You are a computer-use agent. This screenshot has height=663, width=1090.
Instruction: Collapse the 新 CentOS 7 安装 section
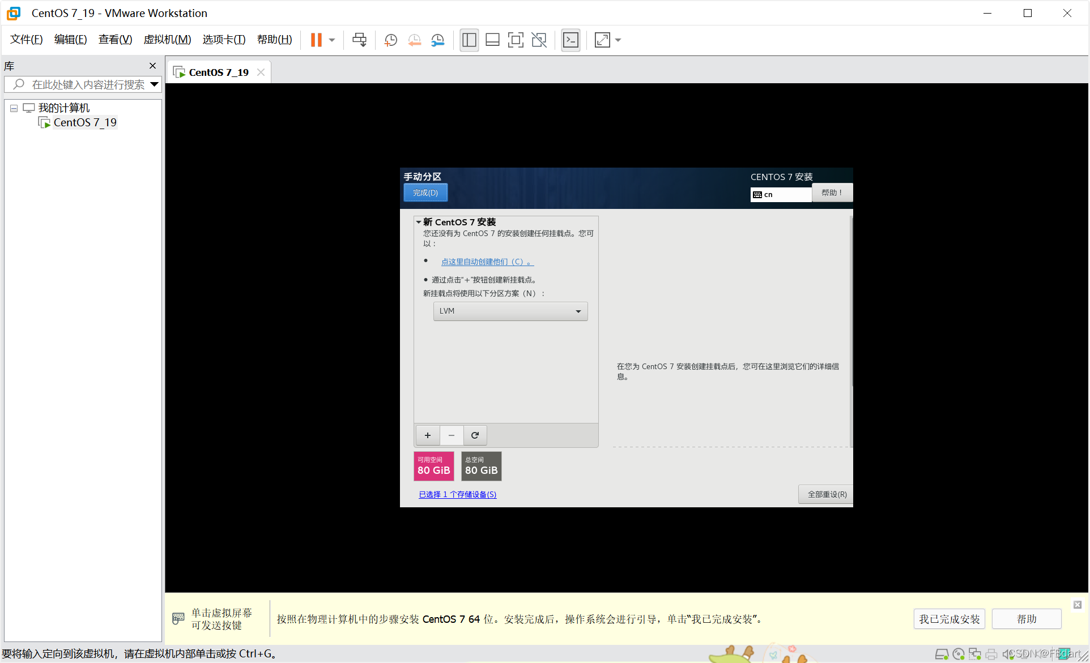point(419,222)
